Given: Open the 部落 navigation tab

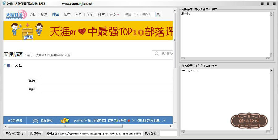Looking at the screenshot, I should click(56, 14).
